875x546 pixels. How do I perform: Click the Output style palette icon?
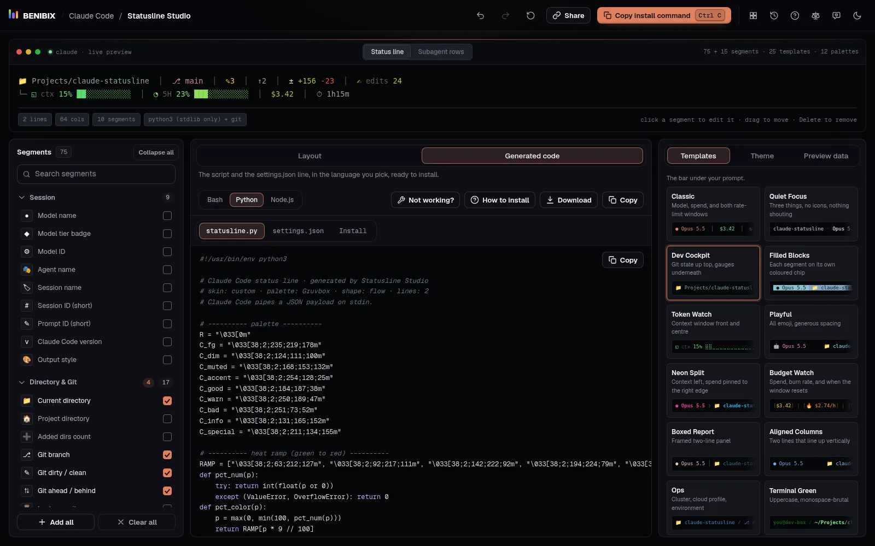pos(27,360)
